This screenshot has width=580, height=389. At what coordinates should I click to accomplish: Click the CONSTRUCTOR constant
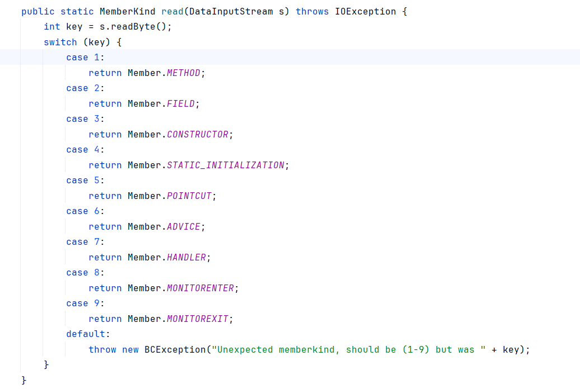197,135
